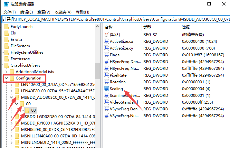This screenshot has width=230, height=148.
Task: Open the 文件(F) menu
Action: point(9,12)
